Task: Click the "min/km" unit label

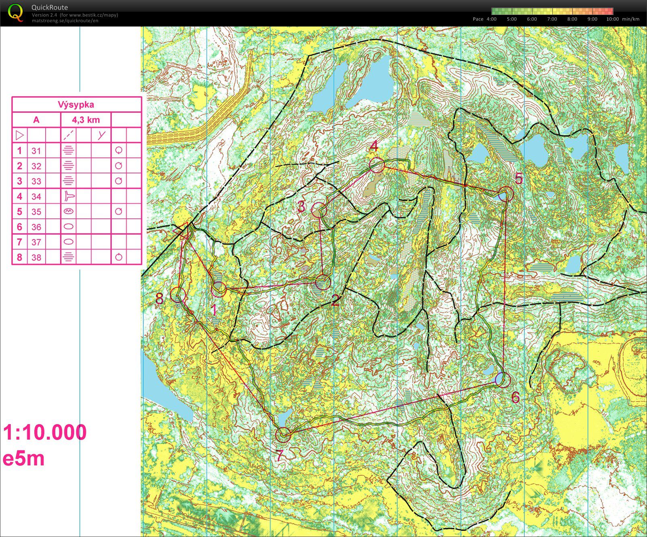Action: point(631,19)
